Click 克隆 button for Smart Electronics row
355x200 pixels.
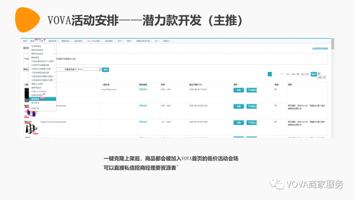pos(238,90)
